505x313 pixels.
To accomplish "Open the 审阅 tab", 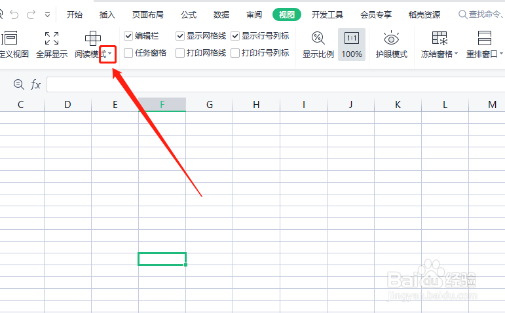I will 254,15.
